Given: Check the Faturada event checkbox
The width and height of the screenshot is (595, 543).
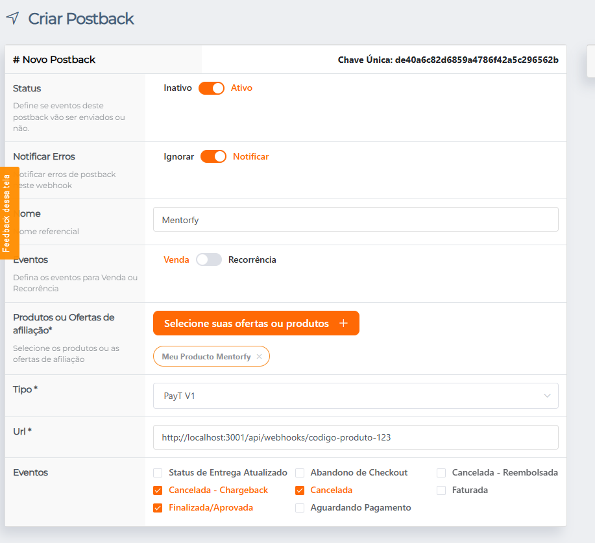Looking at the screenshot, I should pyautogui.click(x=441, y=490).
